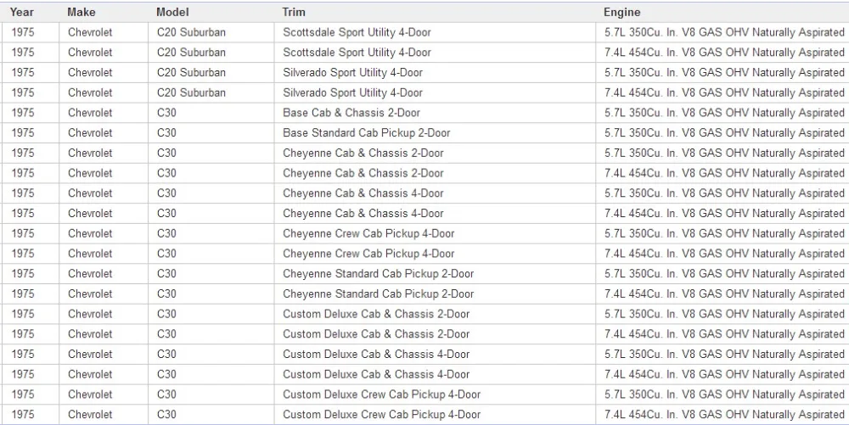This screenshot has width=849, height=425.
Task: Click 5.7L engine cell in Cheyenne Standard Cab Pickup row
Action: tap(724, 274)
